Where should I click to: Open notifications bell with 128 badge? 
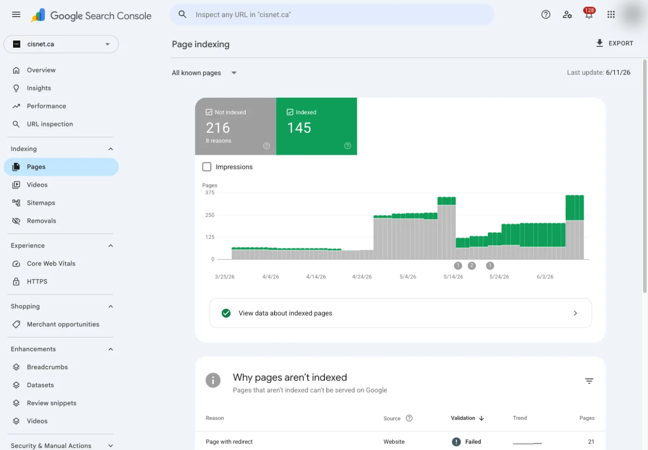589,14
